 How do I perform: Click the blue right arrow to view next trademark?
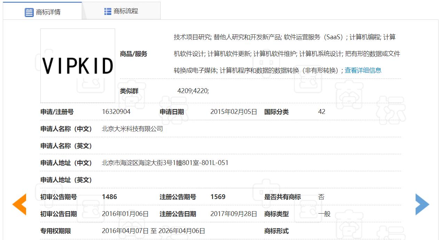pyautogui.click(x=422, y=204)
